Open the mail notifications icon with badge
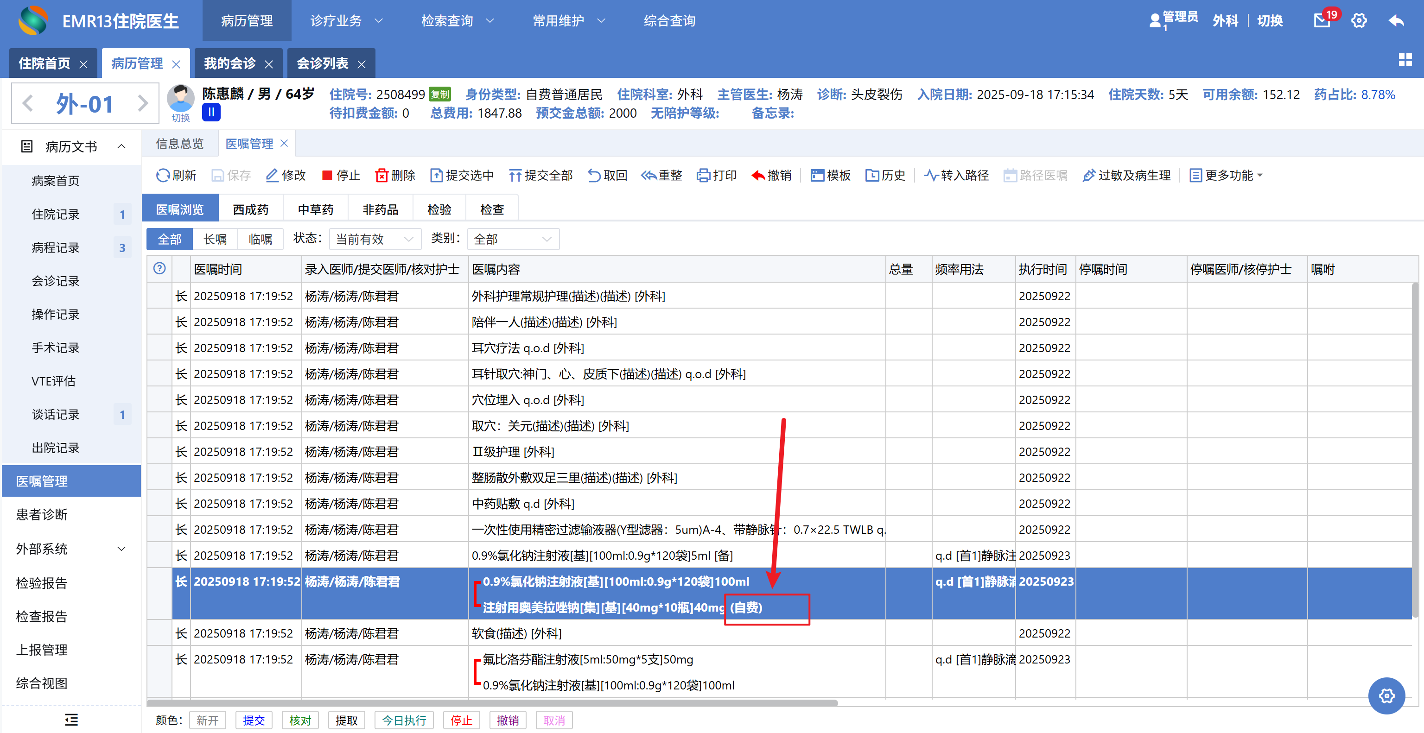This screenshot has height=733, width=1424. point(1322,21)
